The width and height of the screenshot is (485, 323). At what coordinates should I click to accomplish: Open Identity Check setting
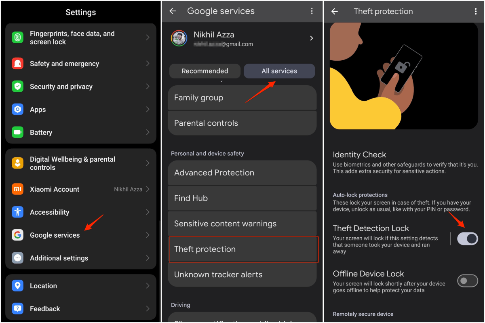tap(405, 163)
